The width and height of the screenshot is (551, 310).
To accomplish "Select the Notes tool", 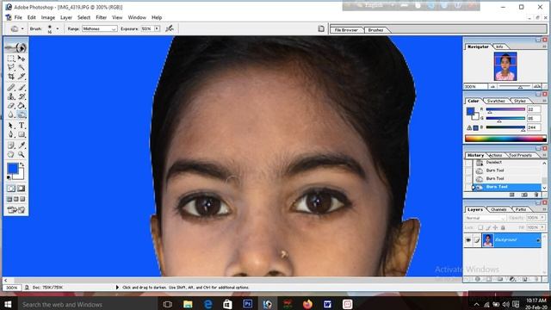I will [11, 146].
